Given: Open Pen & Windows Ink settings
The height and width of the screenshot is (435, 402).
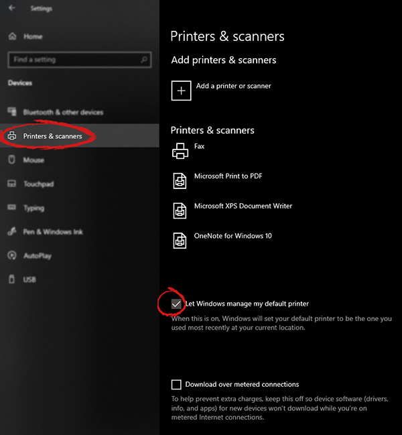Looking at the screenshot, I should (53, 232).
